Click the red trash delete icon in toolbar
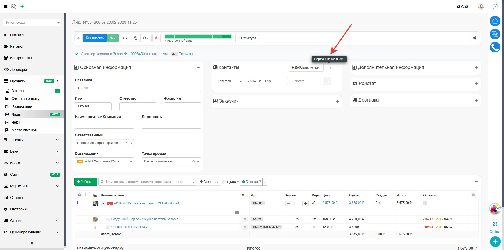Image resolution: width=504 pixels, height=250 pixels. 156,38
